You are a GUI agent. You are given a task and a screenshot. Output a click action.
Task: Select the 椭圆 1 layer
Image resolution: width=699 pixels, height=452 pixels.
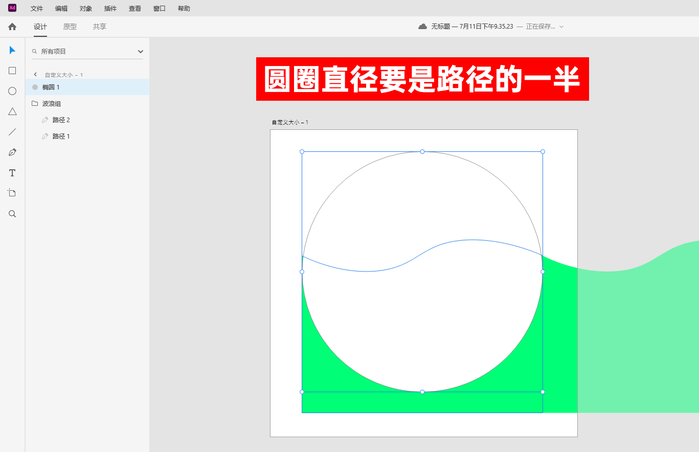(x=87, y=87)
